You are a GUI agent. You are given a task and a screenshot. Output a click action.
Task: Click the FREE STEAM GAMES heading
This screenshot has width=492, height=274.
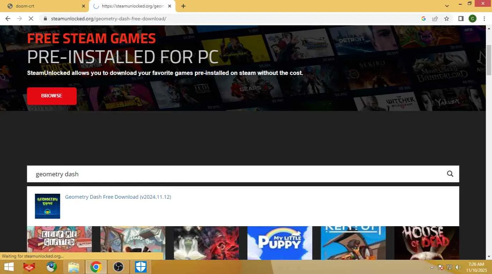[x=92, y=39]
